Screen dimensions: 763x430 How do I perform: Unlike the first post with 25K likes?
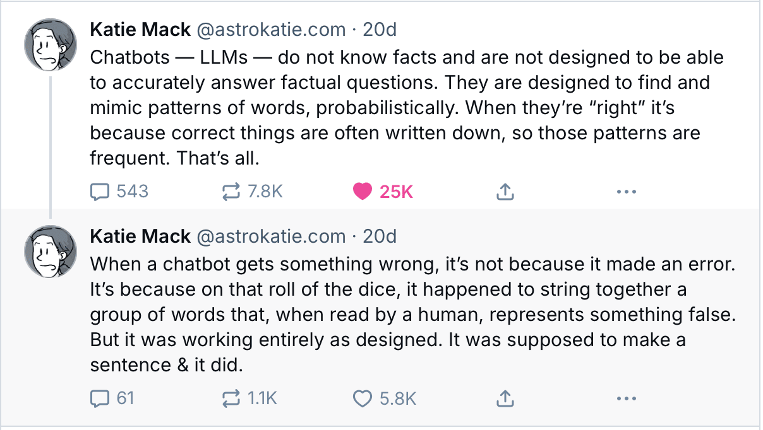click(383, 191)
